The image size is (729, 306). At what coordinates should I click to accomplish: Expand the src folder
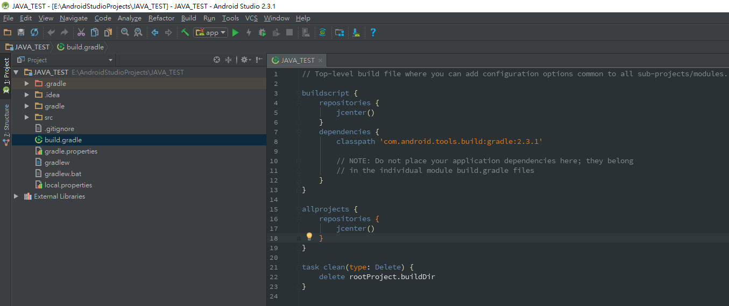27,118
